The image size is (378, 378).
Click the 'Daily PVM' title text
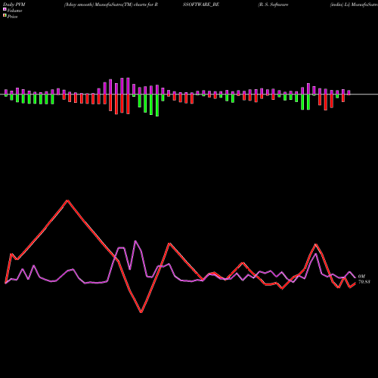pos(14,5)
